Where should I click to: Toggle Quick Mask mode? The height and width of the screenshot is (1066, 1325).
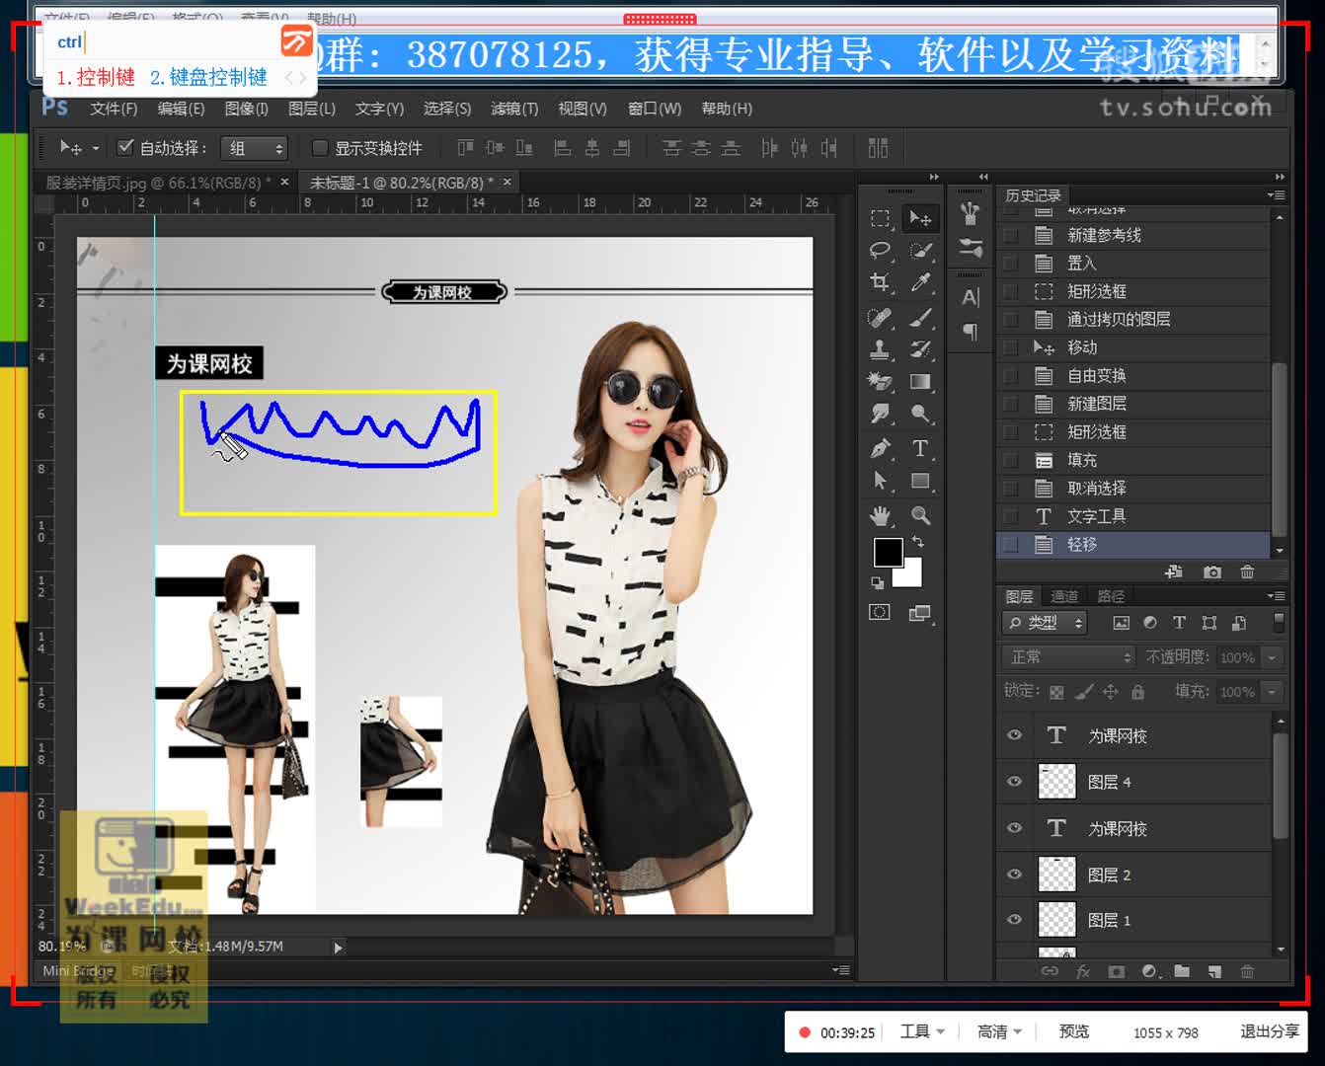coord(879,612)
